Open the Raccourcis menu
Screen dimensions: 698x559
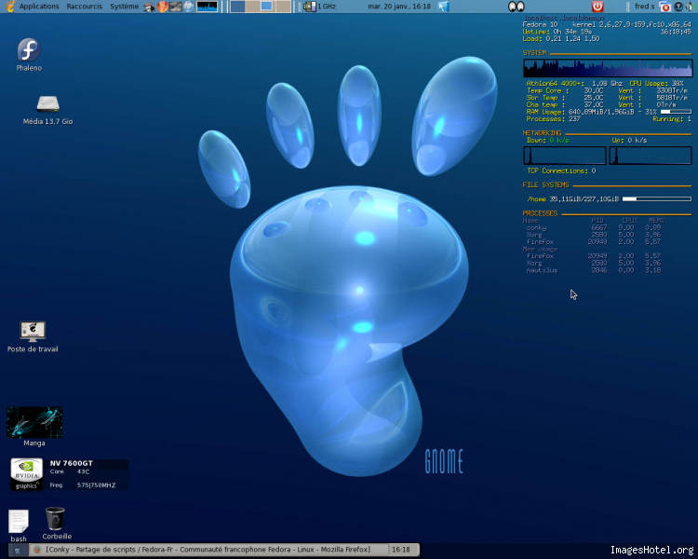coord(85,7)
